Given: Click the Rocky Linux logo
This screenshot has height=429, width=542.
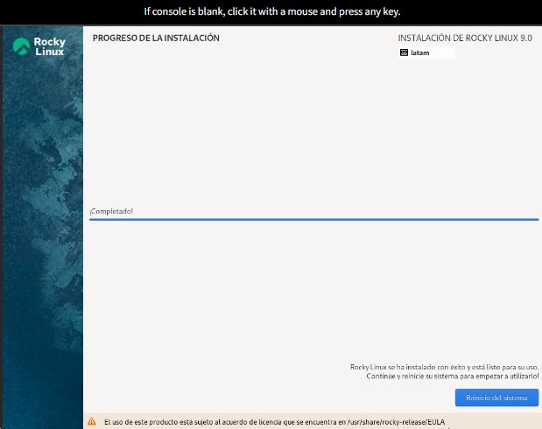Looking at the screenshot, I should 39,46.
